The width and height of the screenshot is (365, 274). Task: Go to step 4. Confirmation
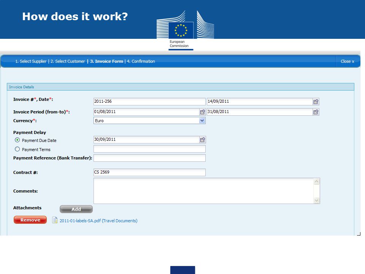pyautogui.click(x=141, y=61)
